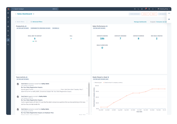Open Advanced filters

pos(36,22)
